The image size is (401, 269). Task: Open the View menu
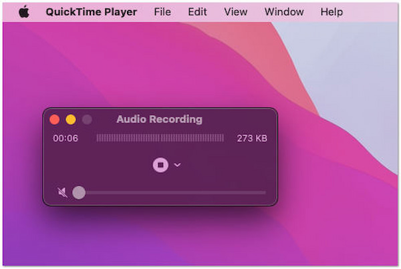235,12
